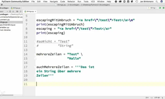Open the VCS menu
This screenshot has width=165, height=99.
click(x=93, y=2)
